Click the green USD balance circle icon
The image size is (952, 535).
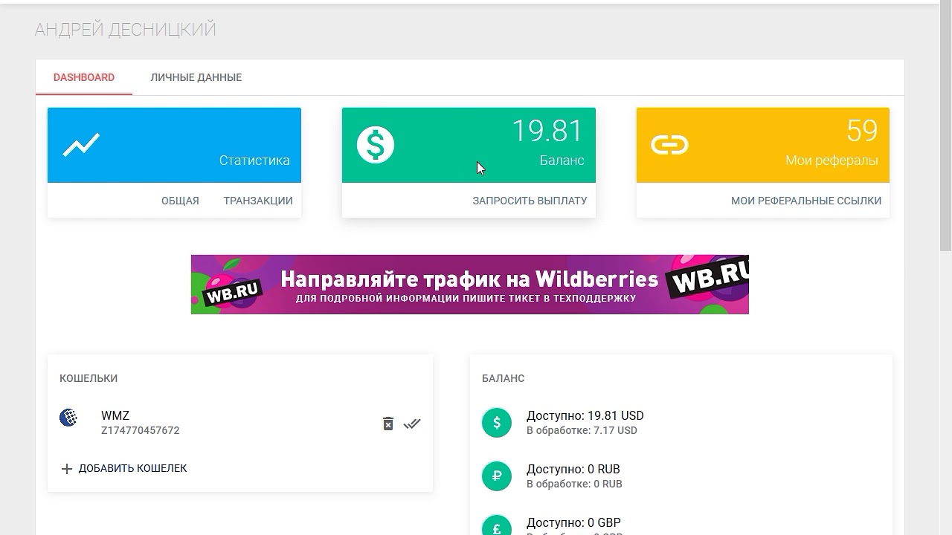pos(497,423)
